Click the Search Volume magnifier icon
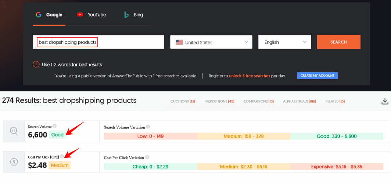The width and height of the screenshot is (391, 185). [14, 131]
